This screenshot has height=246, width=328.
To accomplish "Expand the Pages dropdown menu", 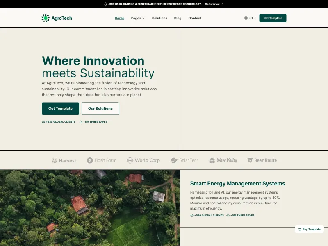I will coord(138,18).
